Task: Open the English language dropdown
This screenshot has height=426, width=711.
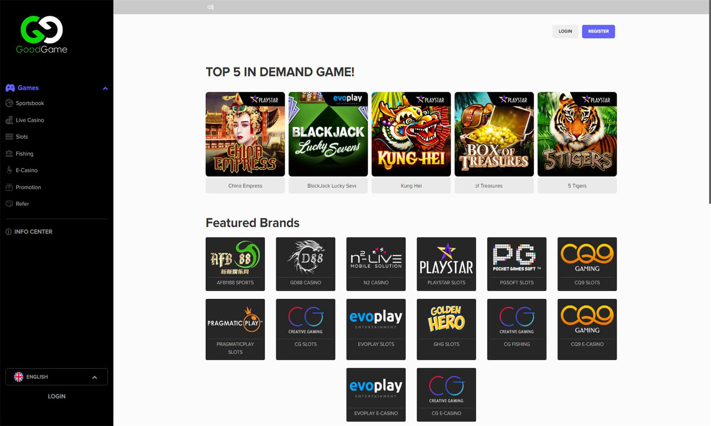Action: tap(56, 377)
